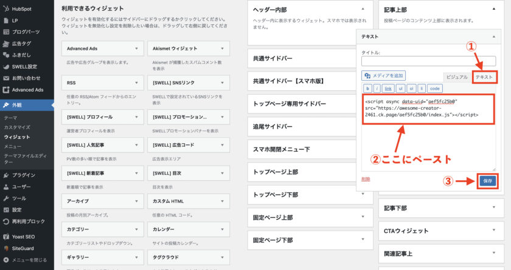The image size is (511, 270).
Task: Open お問い合わせ mail icon
Action: coord(6,78)
